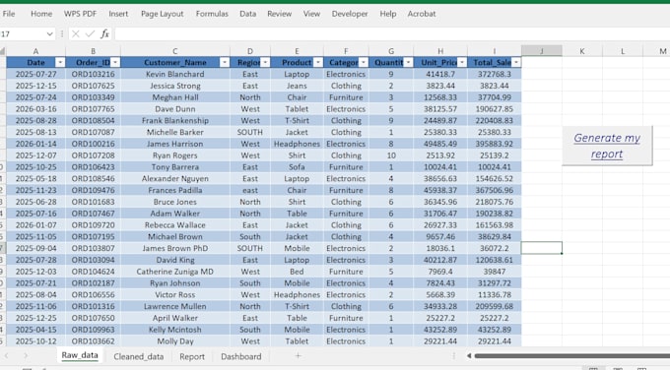The image size is (670, 370).
Task: Select the Raw_data sheet tab
Action: [x=80, y=355]
